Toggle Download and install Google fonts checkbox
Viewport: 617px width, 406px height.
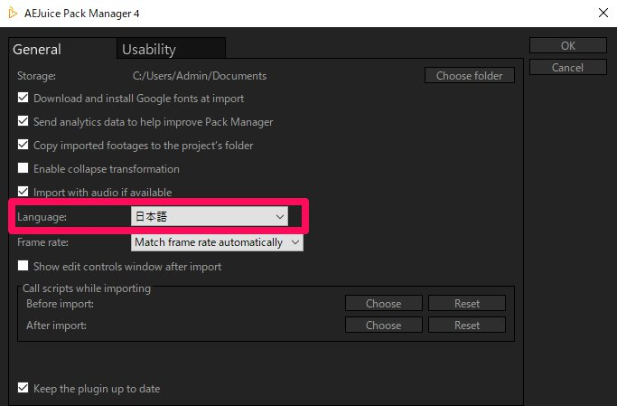point(23,99)
